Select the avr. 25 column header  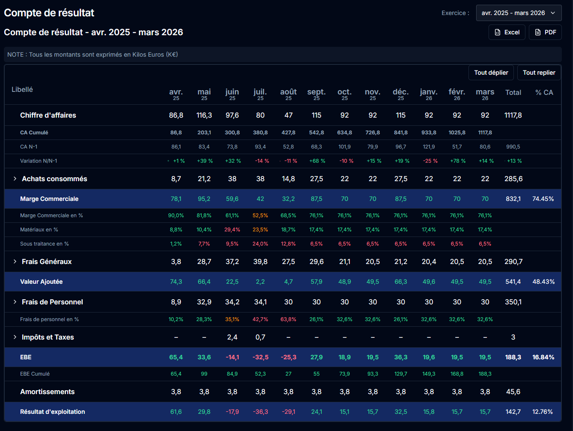(x=176, y=94)
